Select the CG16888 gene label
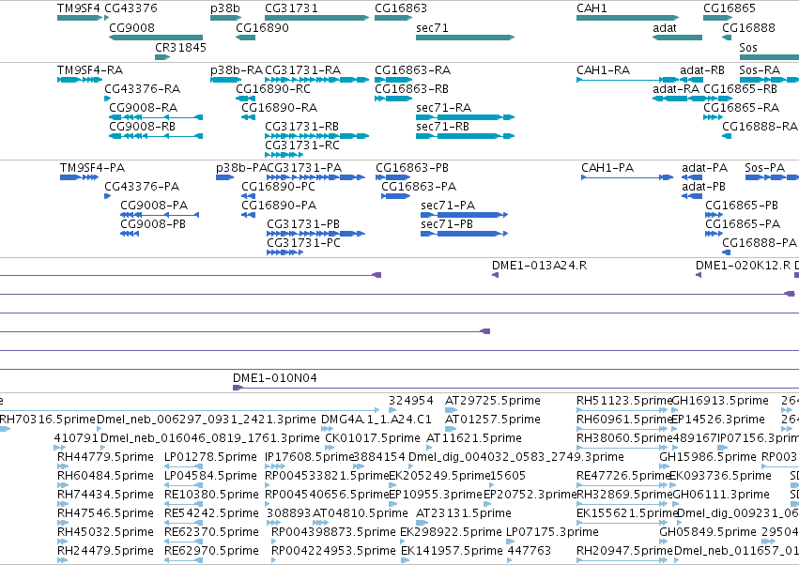The width and height of the screenshot is (799, 565). point(748,27)
